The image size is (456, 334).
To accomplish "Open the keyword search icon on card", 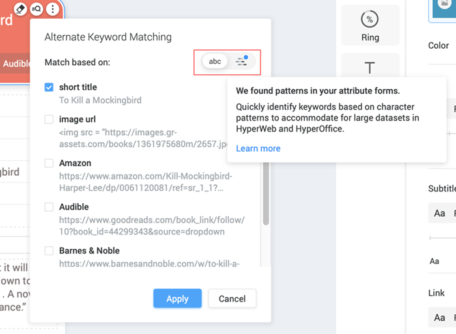I will pyautogui.click(x=36, y=9).
